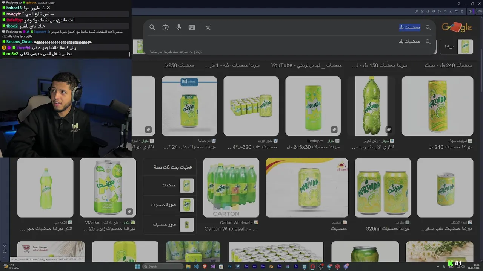The image size is (483, 271).
Task: Click the search box containing حمضيات بلد
Action: 317,27
